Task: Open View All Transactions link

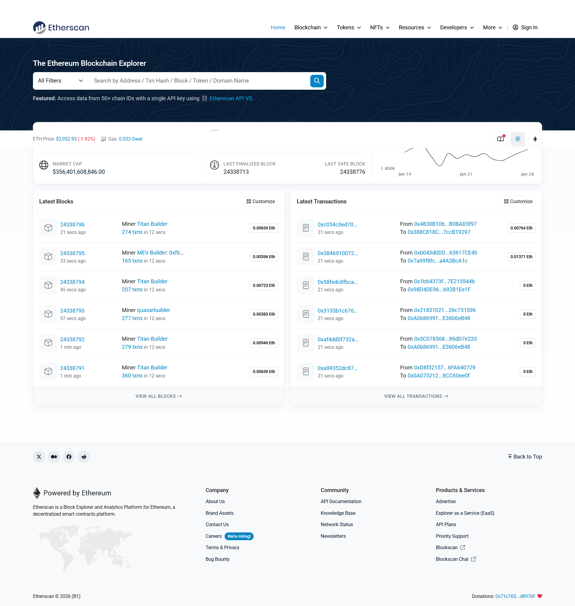Action: click(416, 396)
